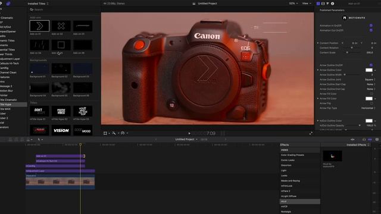Image resolution: width=381 pixels, height=214 pixels.
Task: Open the Titles and Generators sidebar icon
Action: (x=8, y=4)
